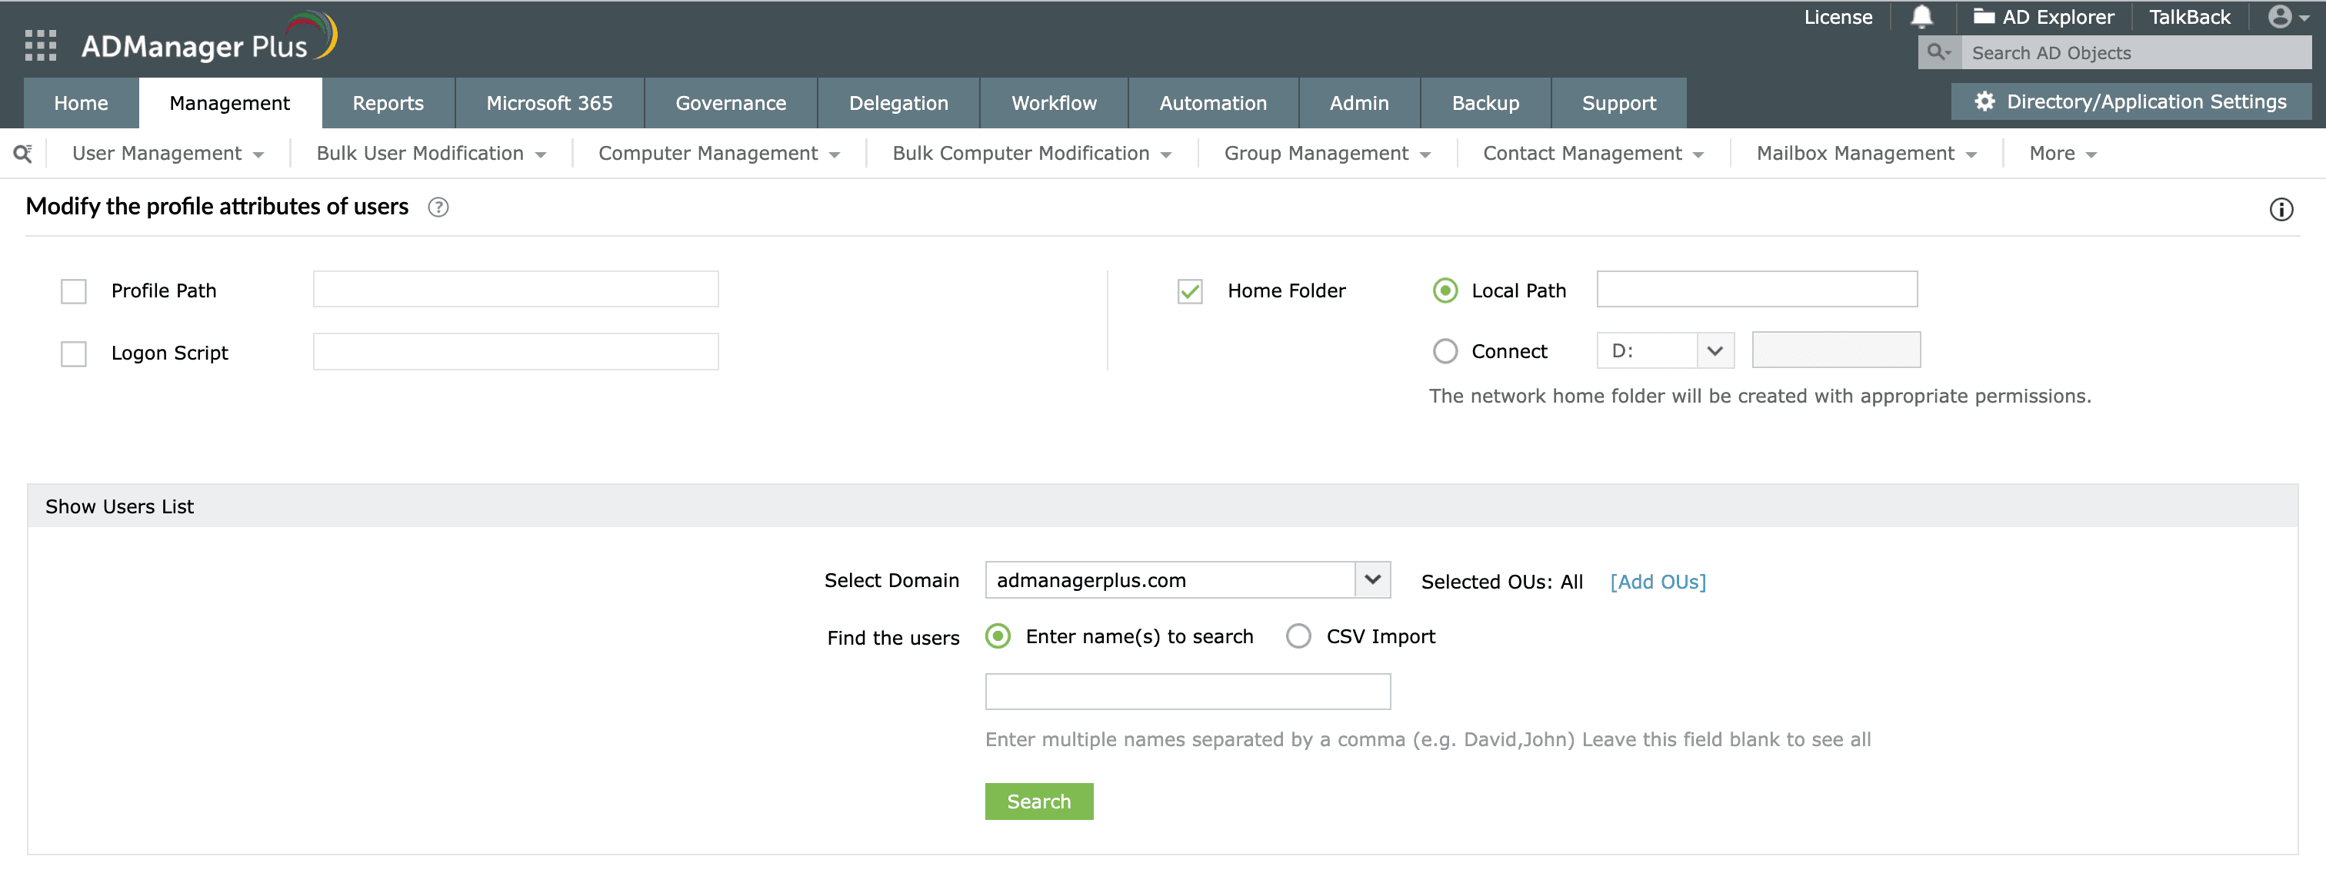Open the apps grid launcher icon
Image resolution: width=2326 pixels, height=896 pixels.
pyautogui.click(x=41, y=45)
